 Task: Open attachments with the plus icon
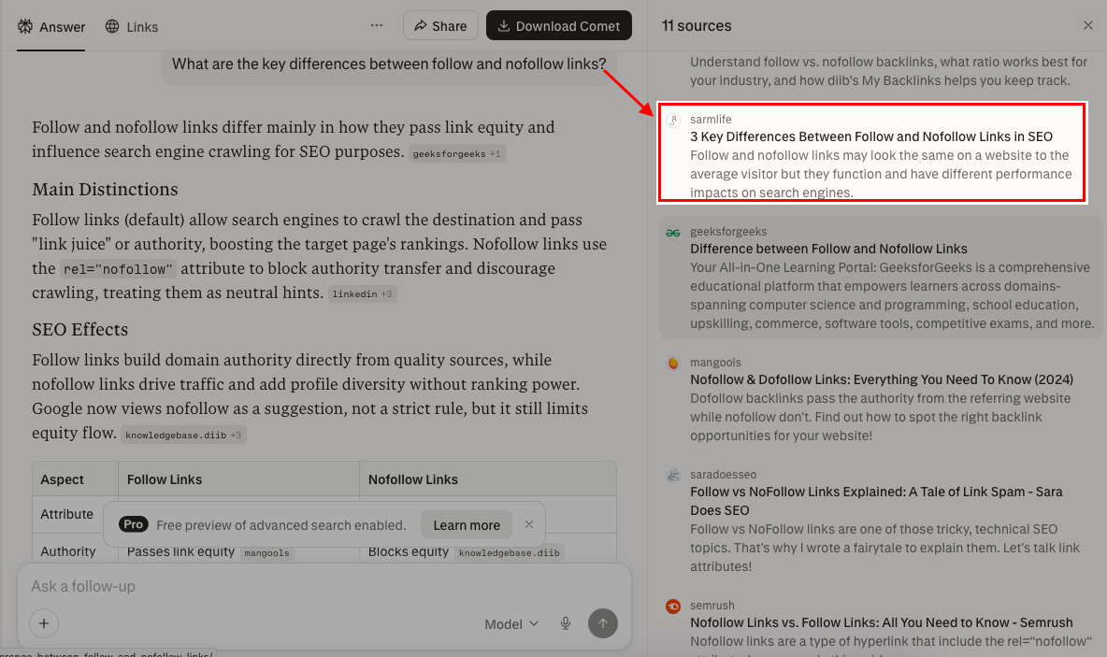[x=44, y=623]
